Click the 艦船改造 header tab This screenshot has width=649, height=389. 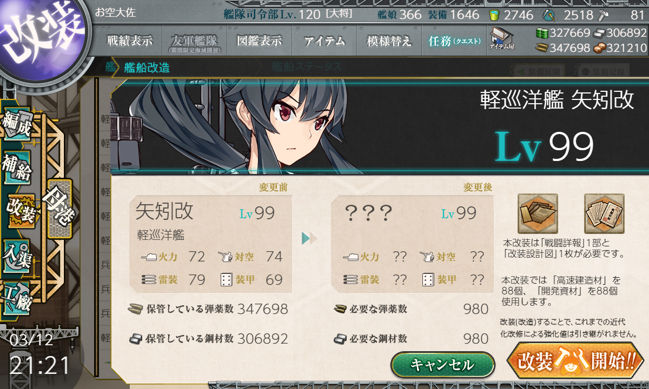coord(147,68)
